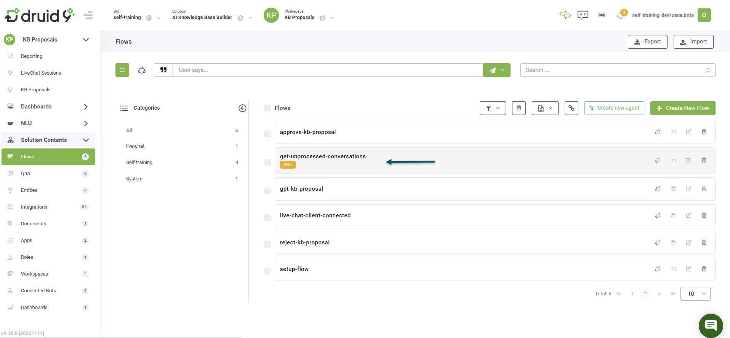
Task: Change language via flag icon
Action: coord(602,15)
